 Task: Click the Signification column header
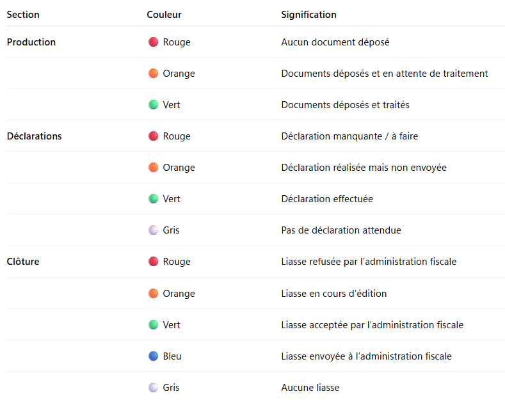309,15
